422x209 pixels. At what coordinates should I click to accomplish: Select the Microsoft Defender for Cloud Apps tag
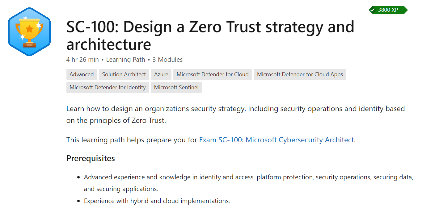300,74
